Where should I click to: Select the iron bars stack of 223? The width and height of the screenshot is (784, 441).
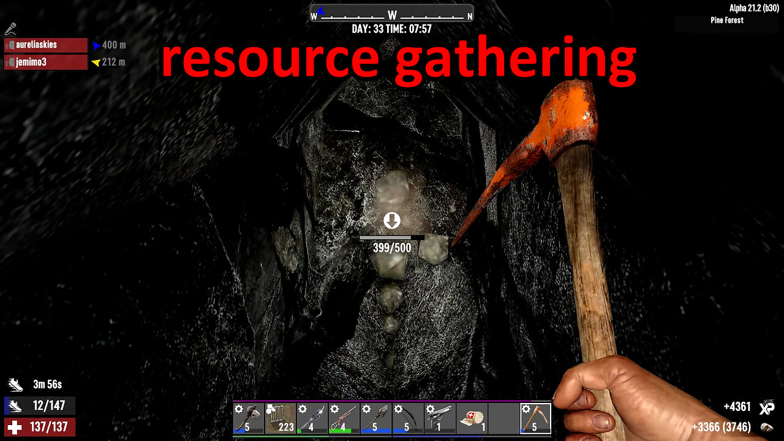click(281, 418)
